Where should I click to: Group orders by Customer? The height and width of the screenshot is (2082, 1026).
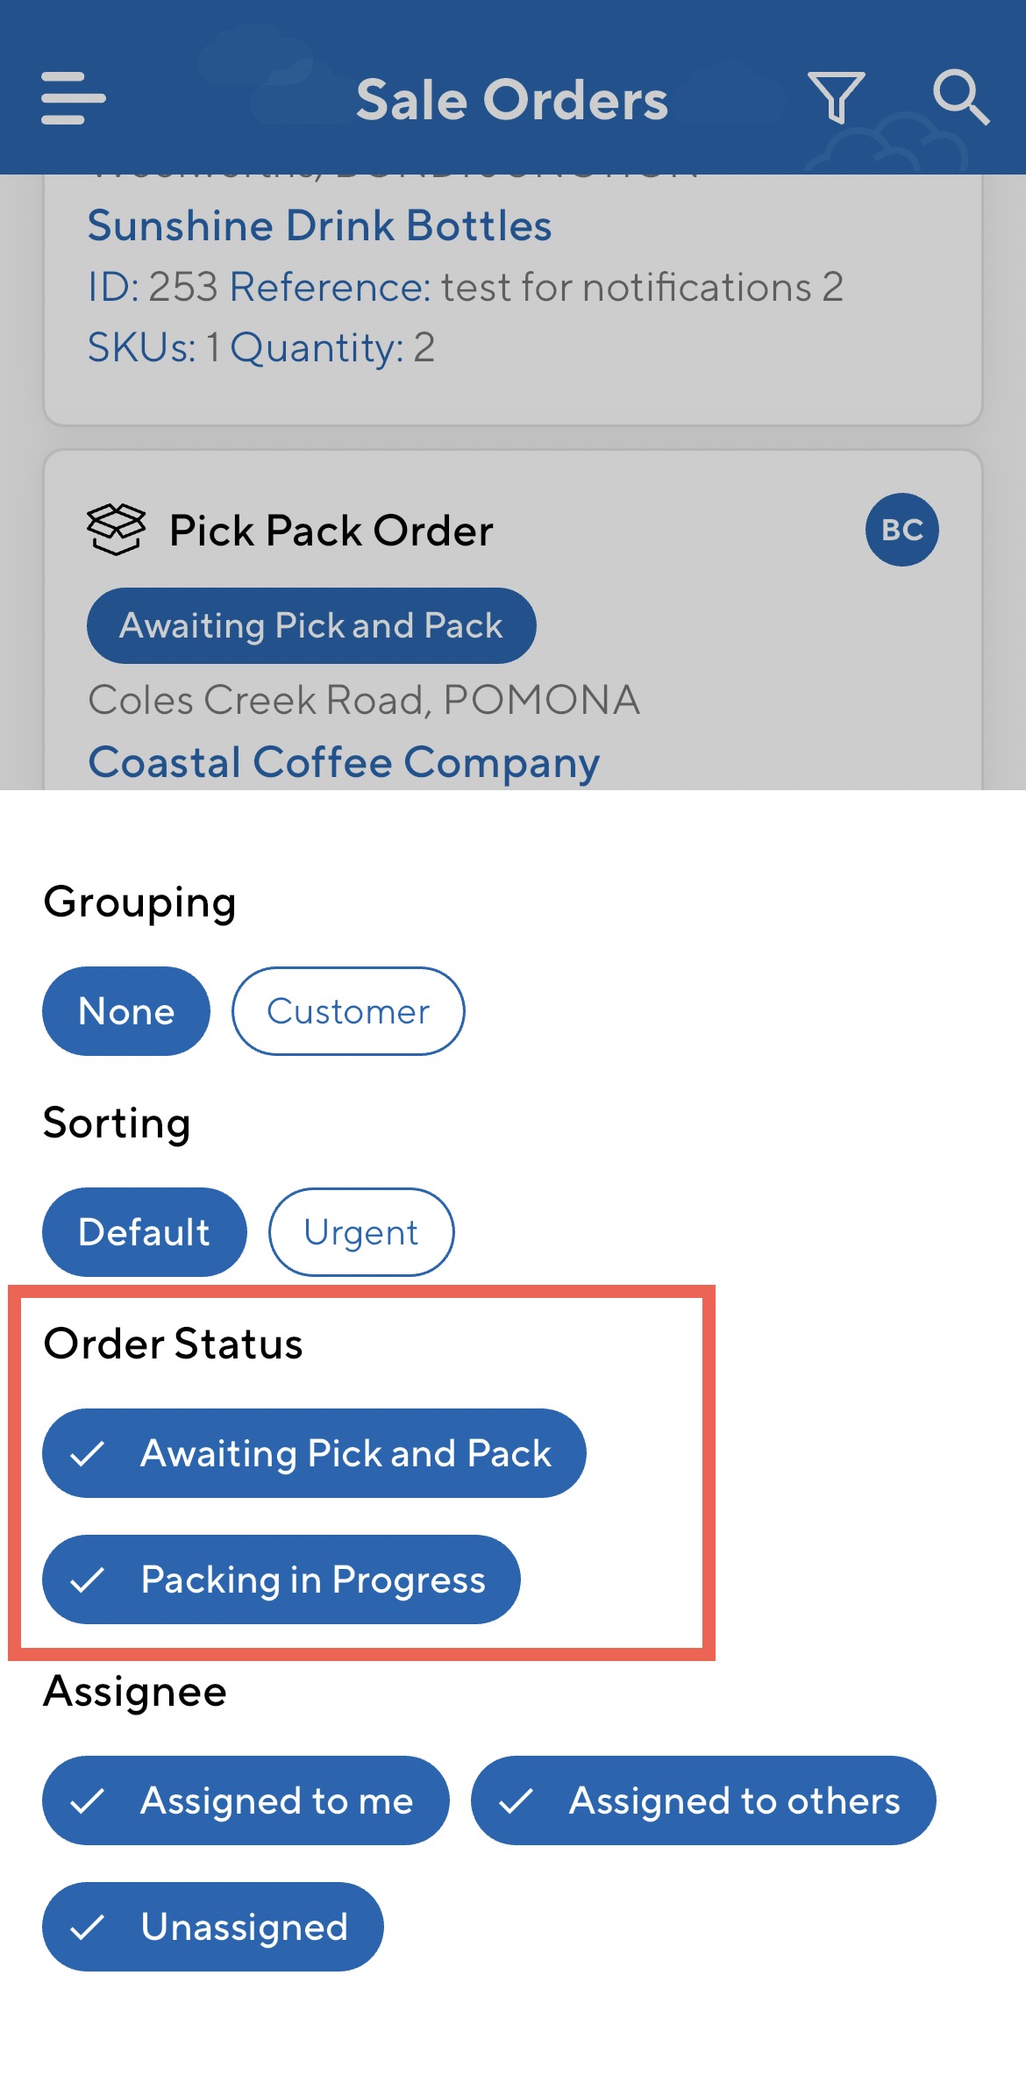click(x=348, y=1011)
